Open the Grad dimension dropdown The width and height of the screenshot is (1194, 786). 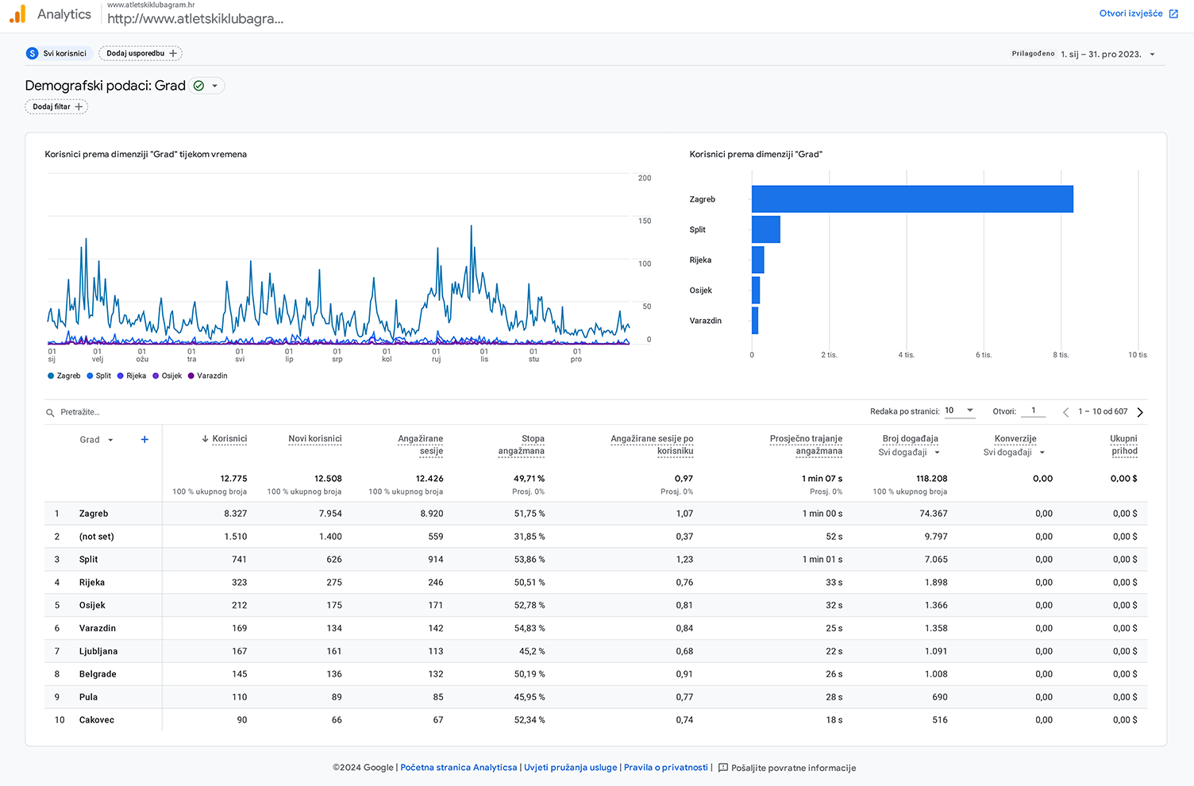[110, 440]
